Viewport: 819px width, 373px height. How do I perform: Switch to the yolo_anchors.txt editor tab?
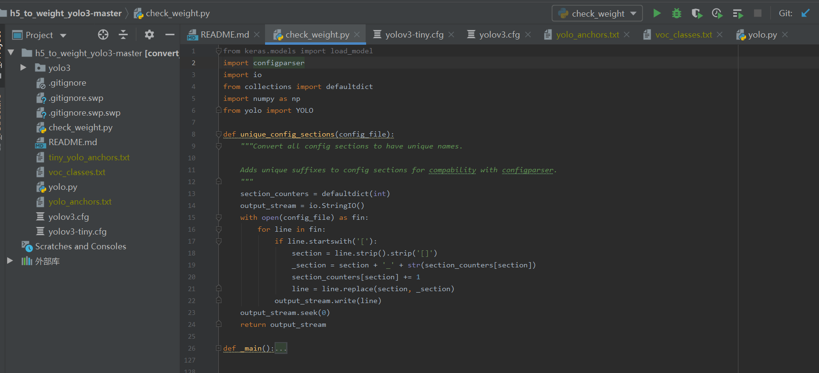point(587,35)
